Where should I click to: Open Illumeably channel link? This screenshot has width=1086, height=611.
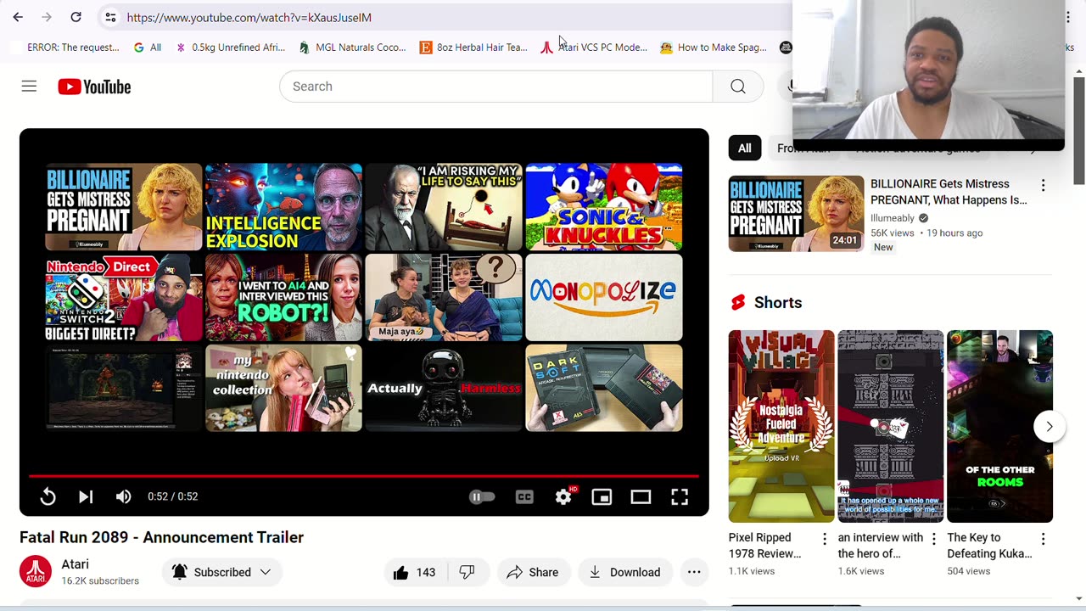click(893, 218)
